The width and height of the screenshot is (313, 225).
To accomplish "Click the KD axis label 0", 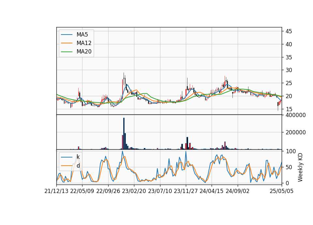I will 288,183.
